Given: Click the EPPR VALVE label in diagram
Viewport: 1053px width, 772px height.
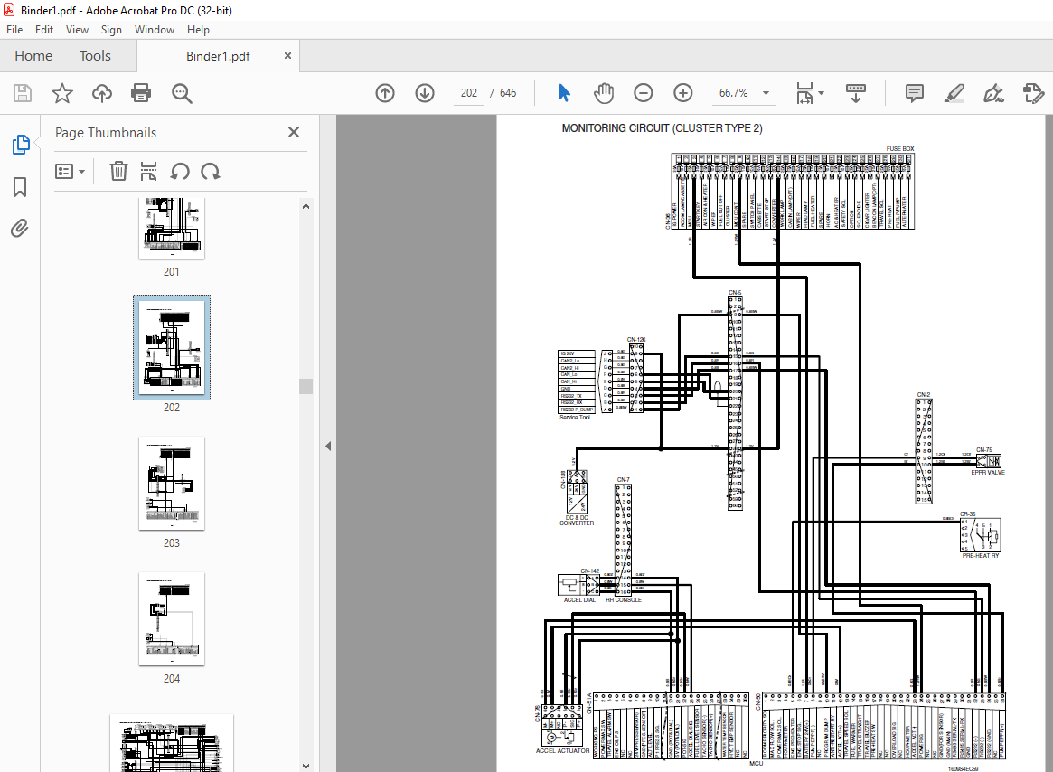Looking at the screenshot, I should click(988, 473).
